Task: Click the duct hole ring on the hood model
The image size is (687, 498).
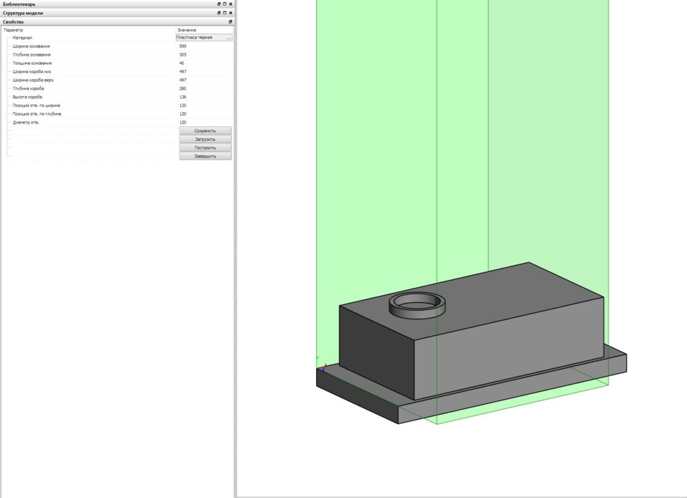Action: click(417, 305)
